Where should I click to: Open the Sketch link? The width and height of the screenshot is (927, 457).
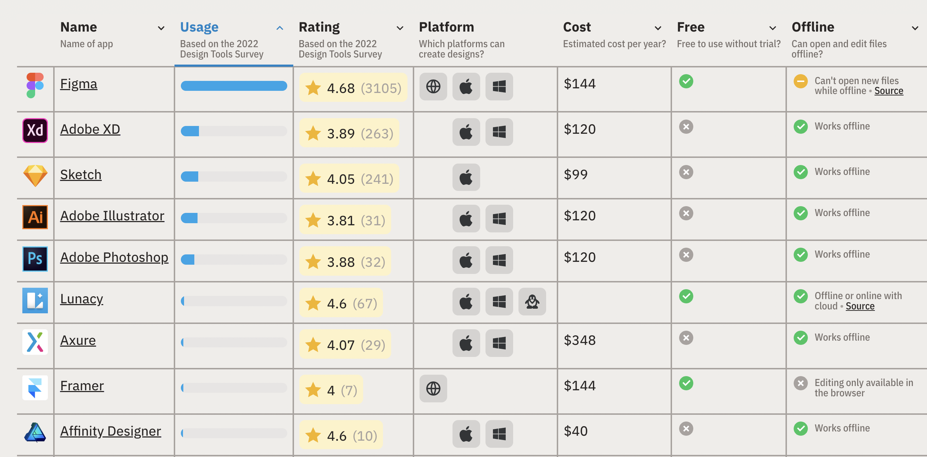(x=81, y=175)
